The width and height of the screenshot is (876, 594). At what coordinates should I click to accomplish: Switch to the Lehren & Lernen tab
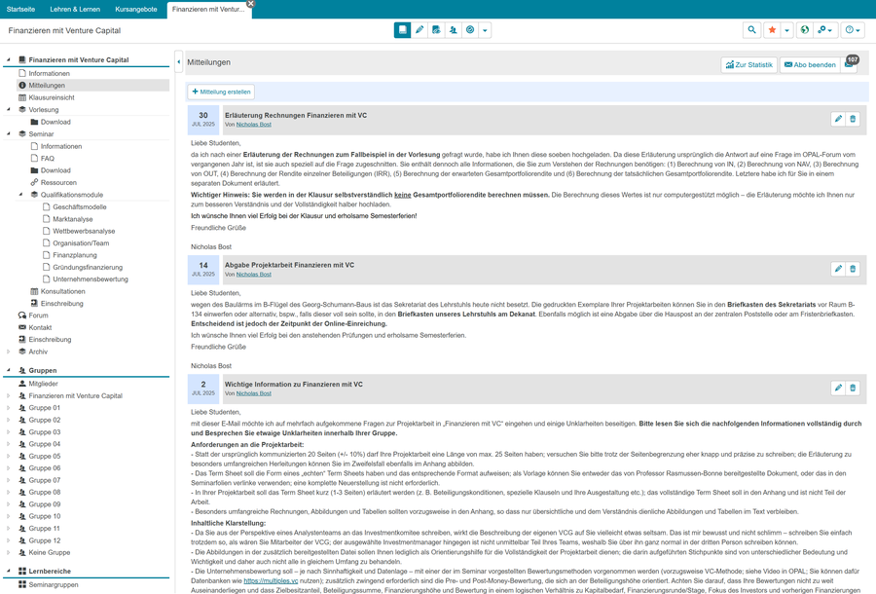[75, 9]
